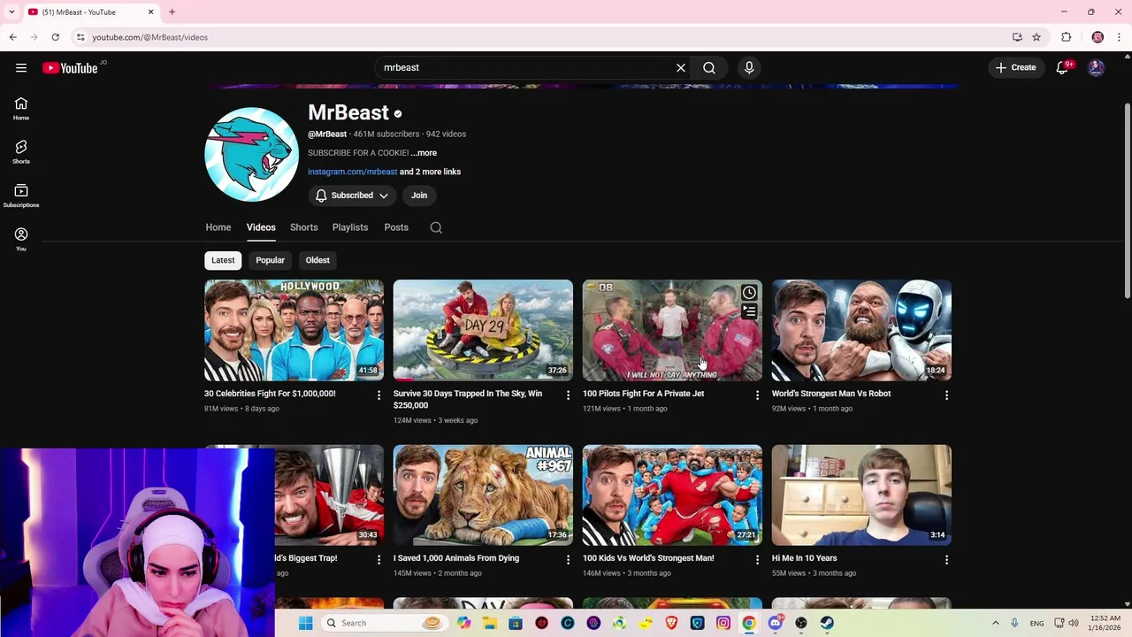Viewport: 1132px width, 637px height.
Task: Open the YouTube account avatar menu
Action: pos(1096,67)
